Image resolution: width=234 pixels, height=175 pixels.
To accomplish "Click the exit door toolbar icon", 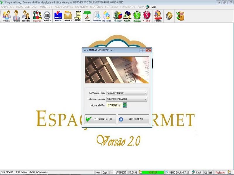I will point(180,16).
